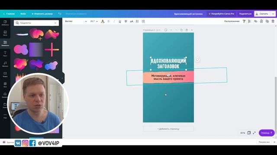Click Показать все in download bar
The height and width of the screenshot is (155, 277).
[x=264, y=142]
